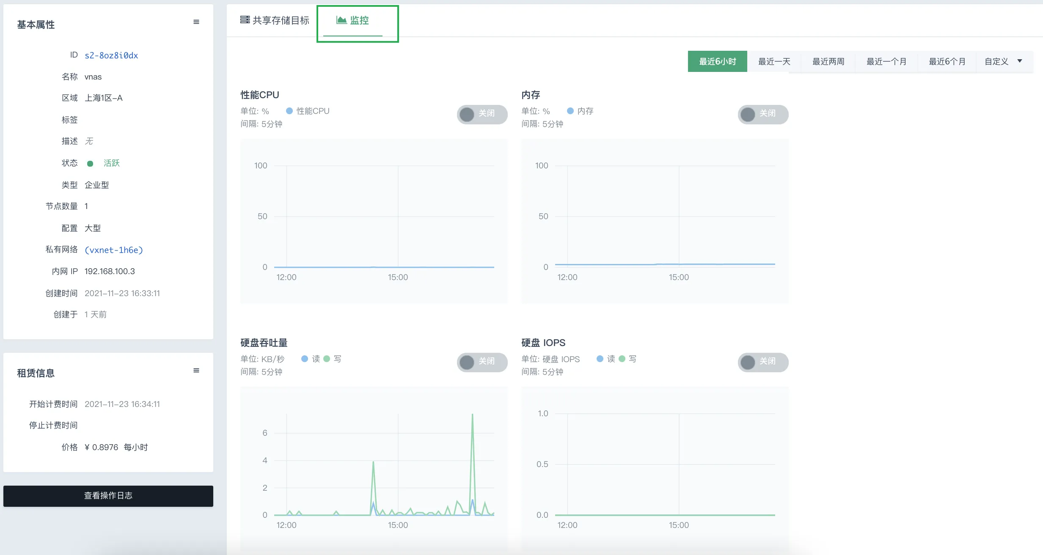Toggle memory chart live refresh switch
The height and width of the screenshot is (555, 1043).
pyautogui.click(x=762, y=114)
